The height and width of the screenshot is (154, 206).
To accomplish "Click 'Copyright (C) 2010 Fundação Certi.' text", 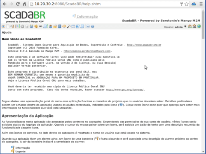I will [33, 48].
